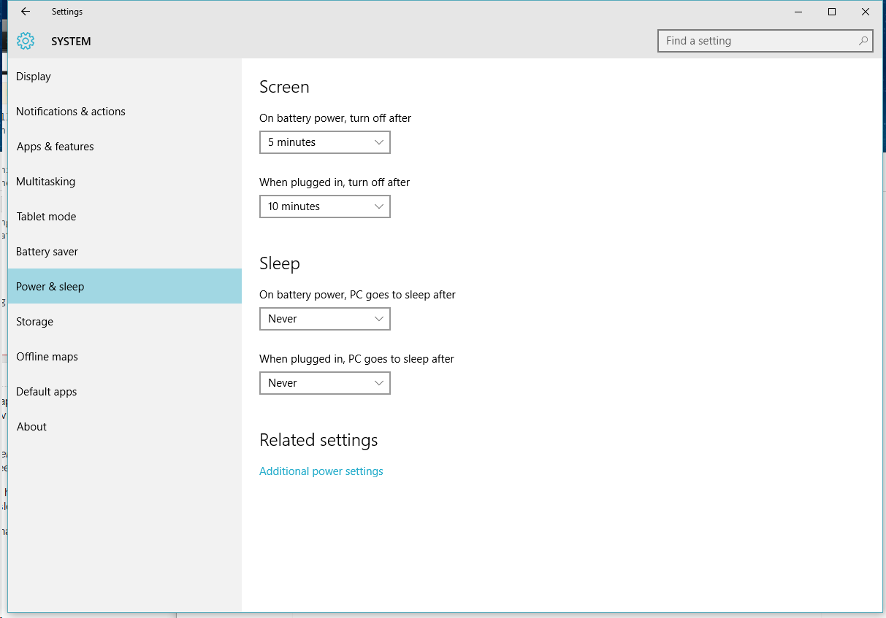Click the back arrow in title bar
The height and width of the screenshot is (618, 886).
[25, 12]
